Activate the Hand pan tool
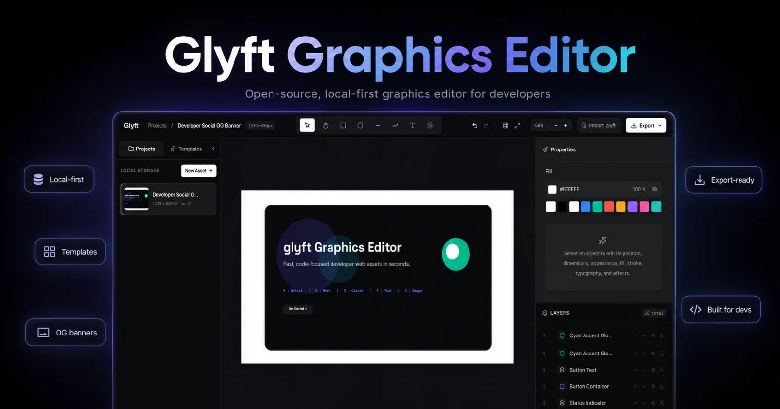This screenshot has height=409, width=780. [x=325, y=125]
